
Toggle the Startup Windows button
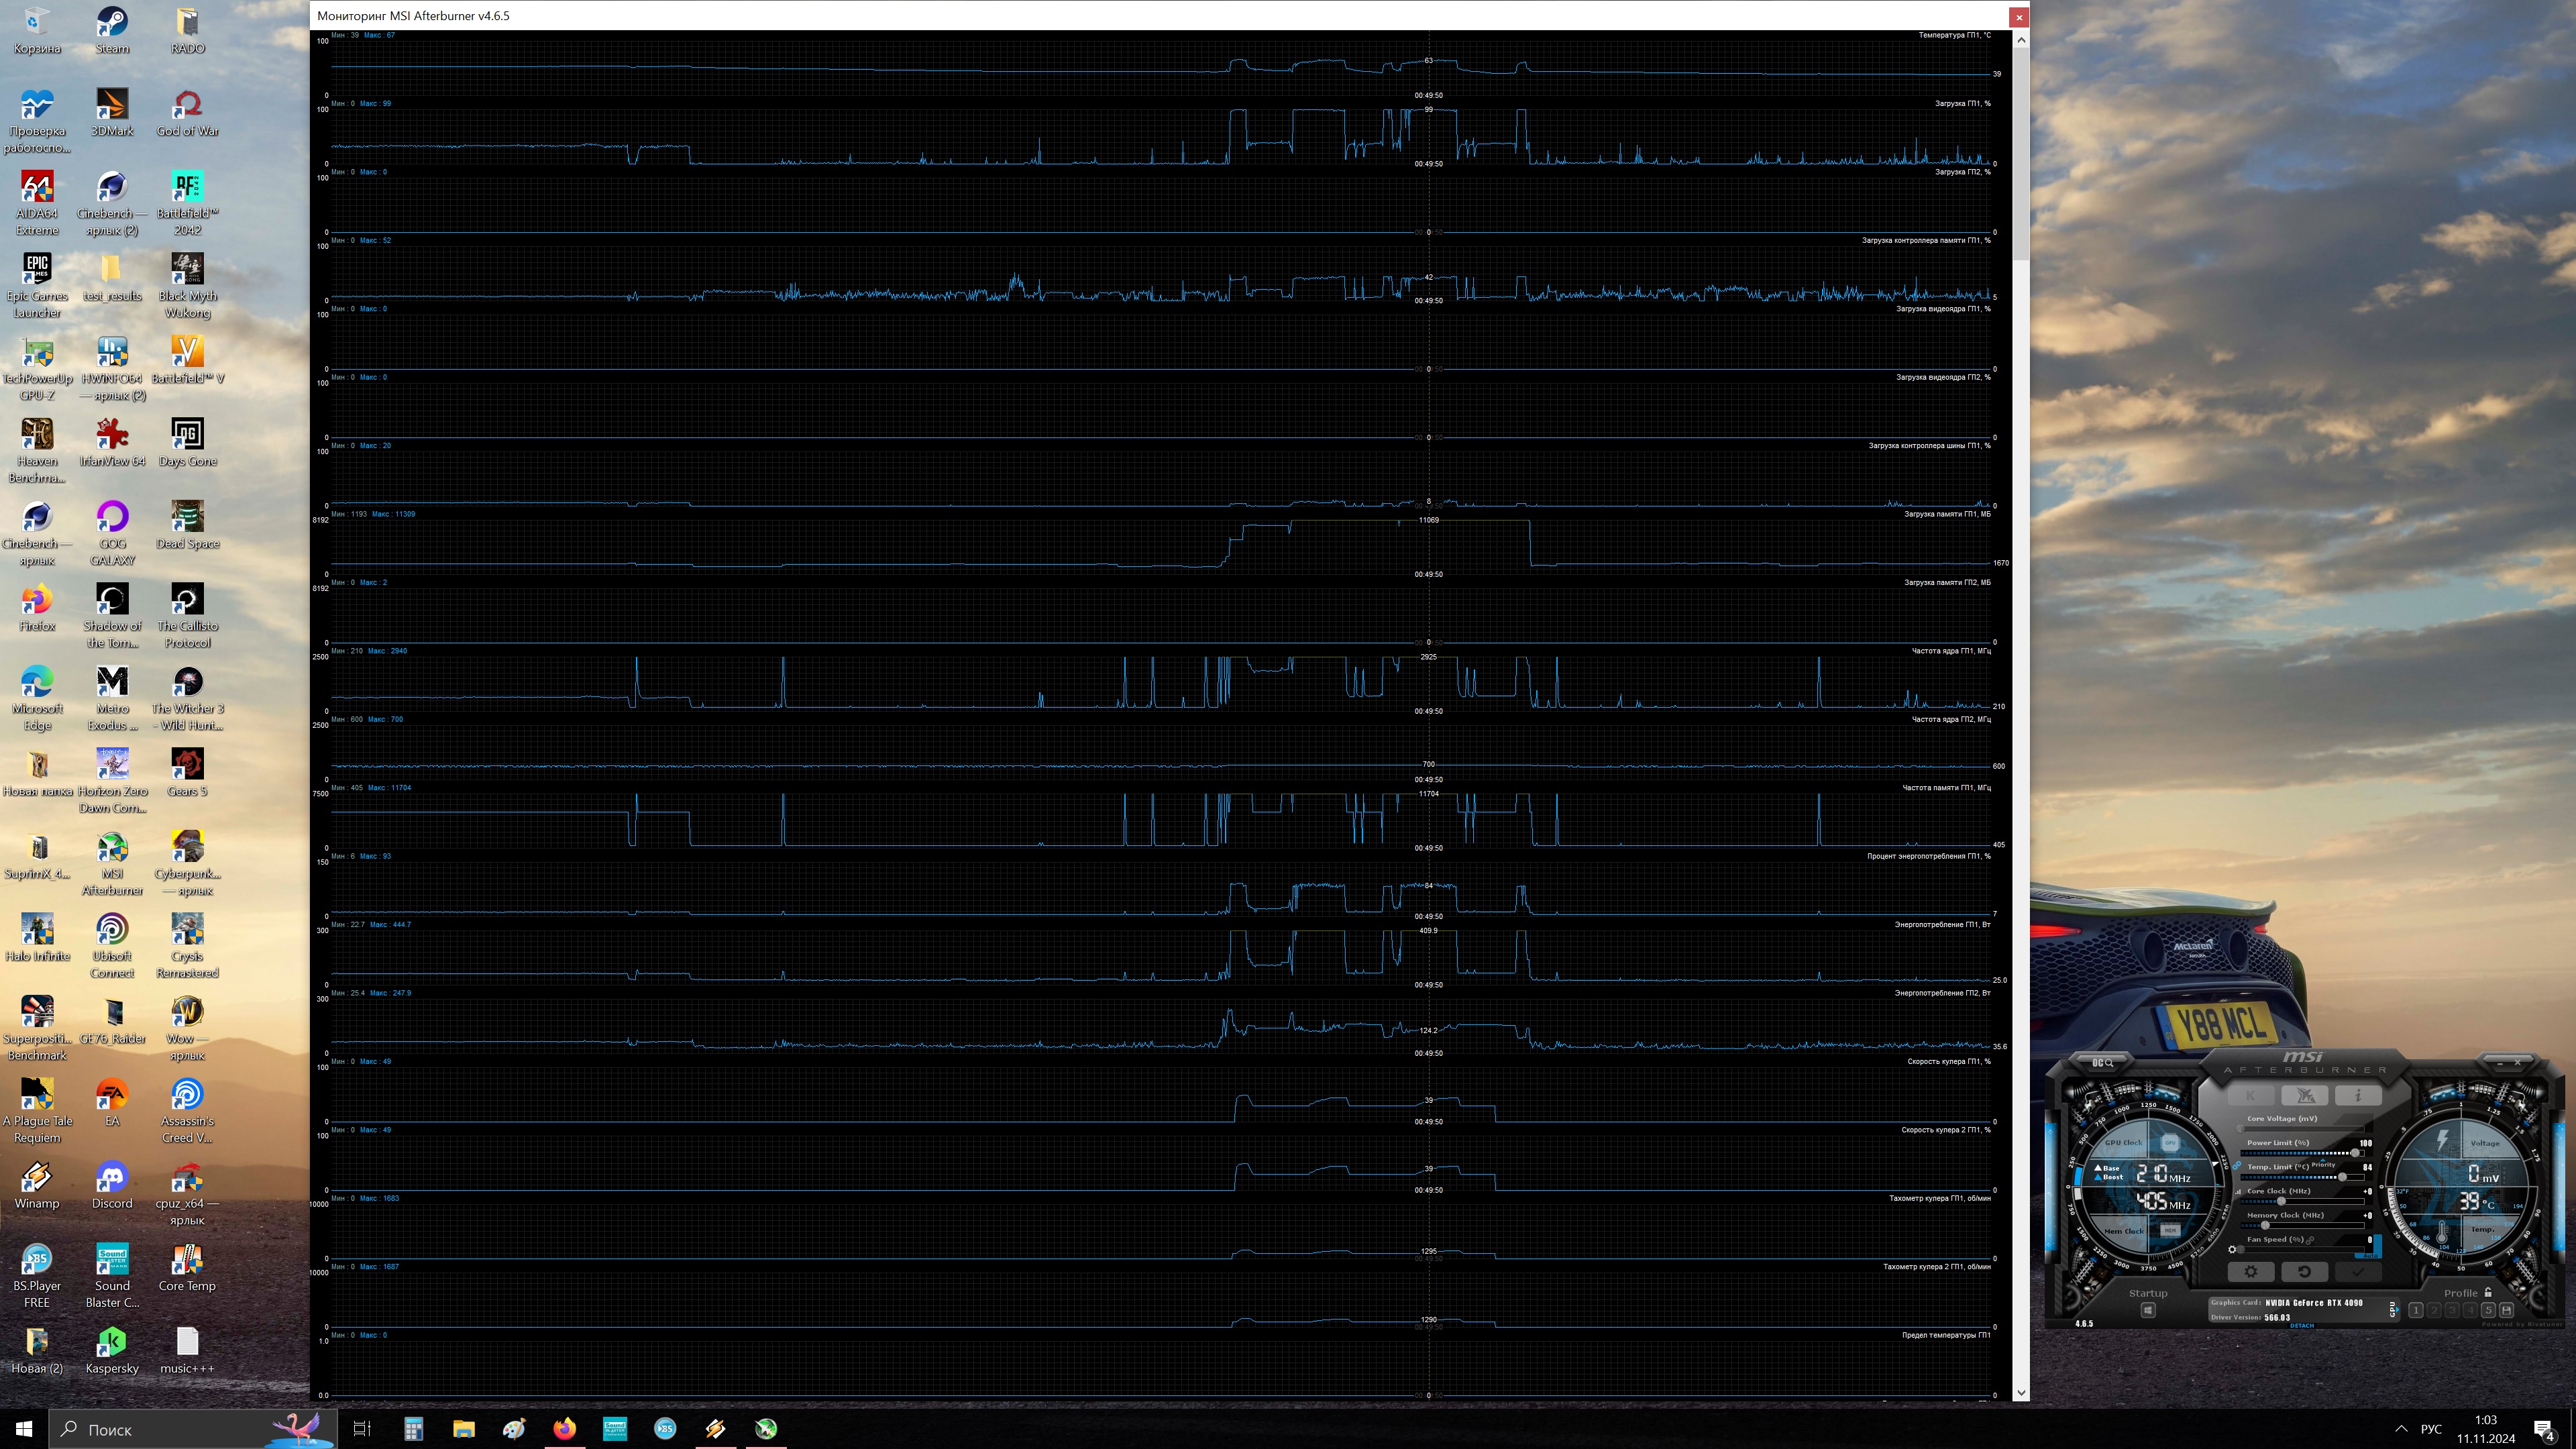[x=2147, y=1310]
